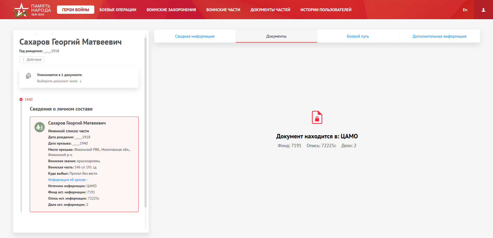Go to Дополнительная информация tab
The height and width of the screenshot is (238, 493).
click(x=439, y=36)
